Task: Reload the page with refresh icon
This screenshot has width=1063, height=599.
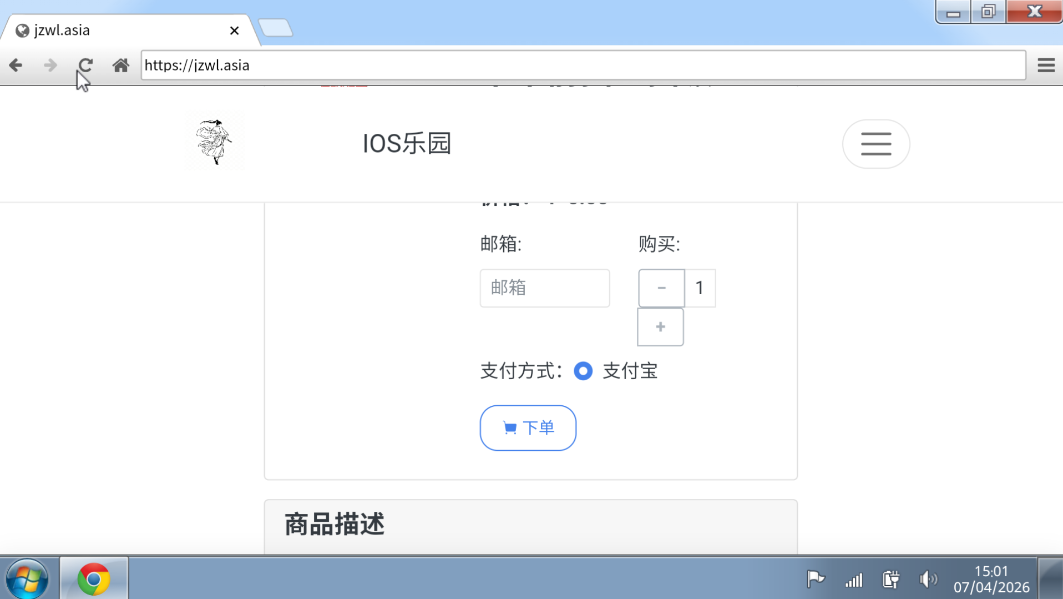Action: [85, 66]
